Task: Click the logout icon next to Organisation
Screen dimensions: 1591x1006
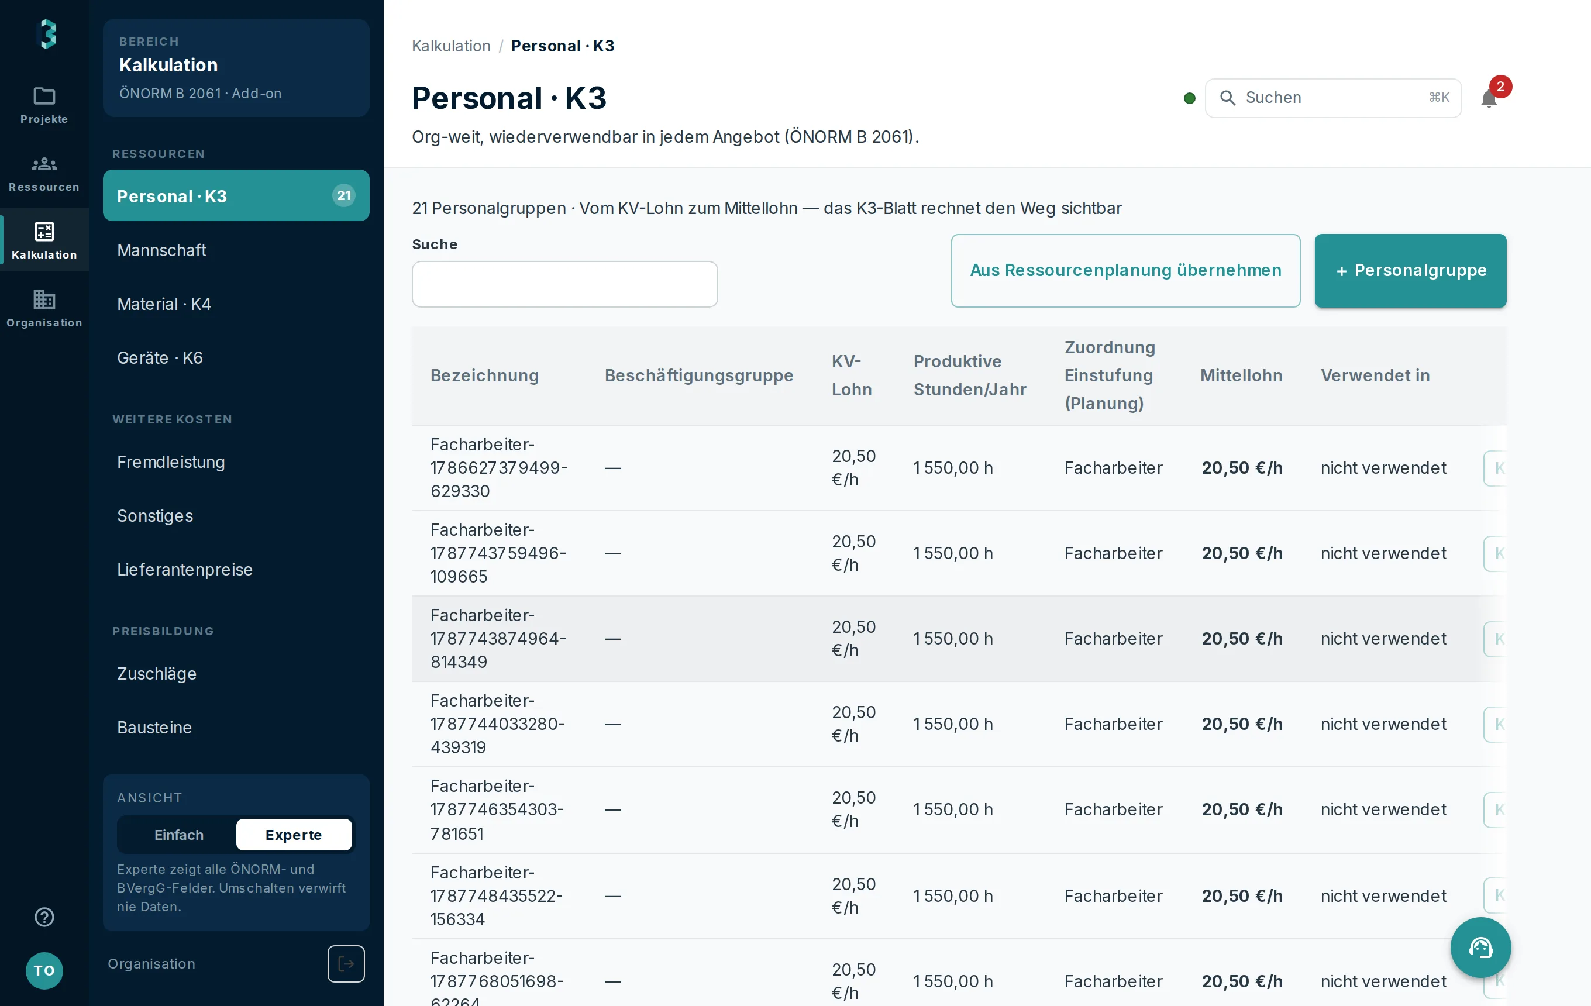Action: coord(346,964)
